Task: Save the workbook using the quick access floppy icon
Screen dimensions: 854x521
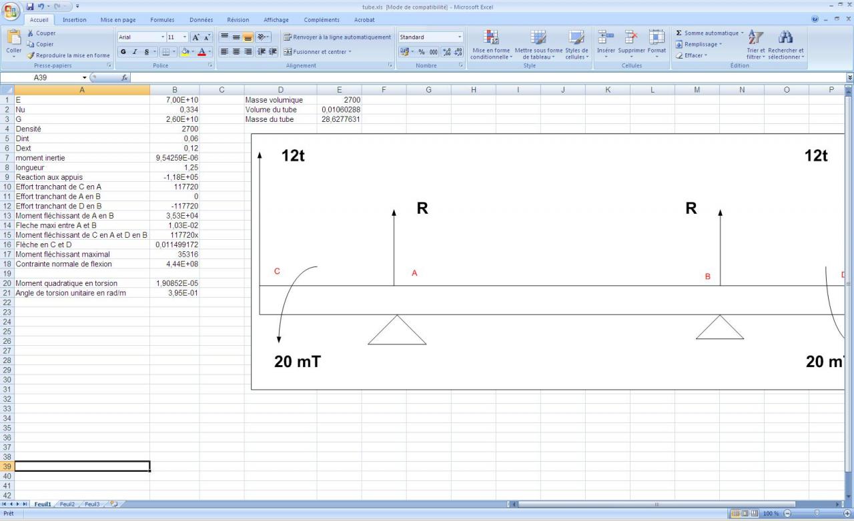Action: [x=29, y=6]
